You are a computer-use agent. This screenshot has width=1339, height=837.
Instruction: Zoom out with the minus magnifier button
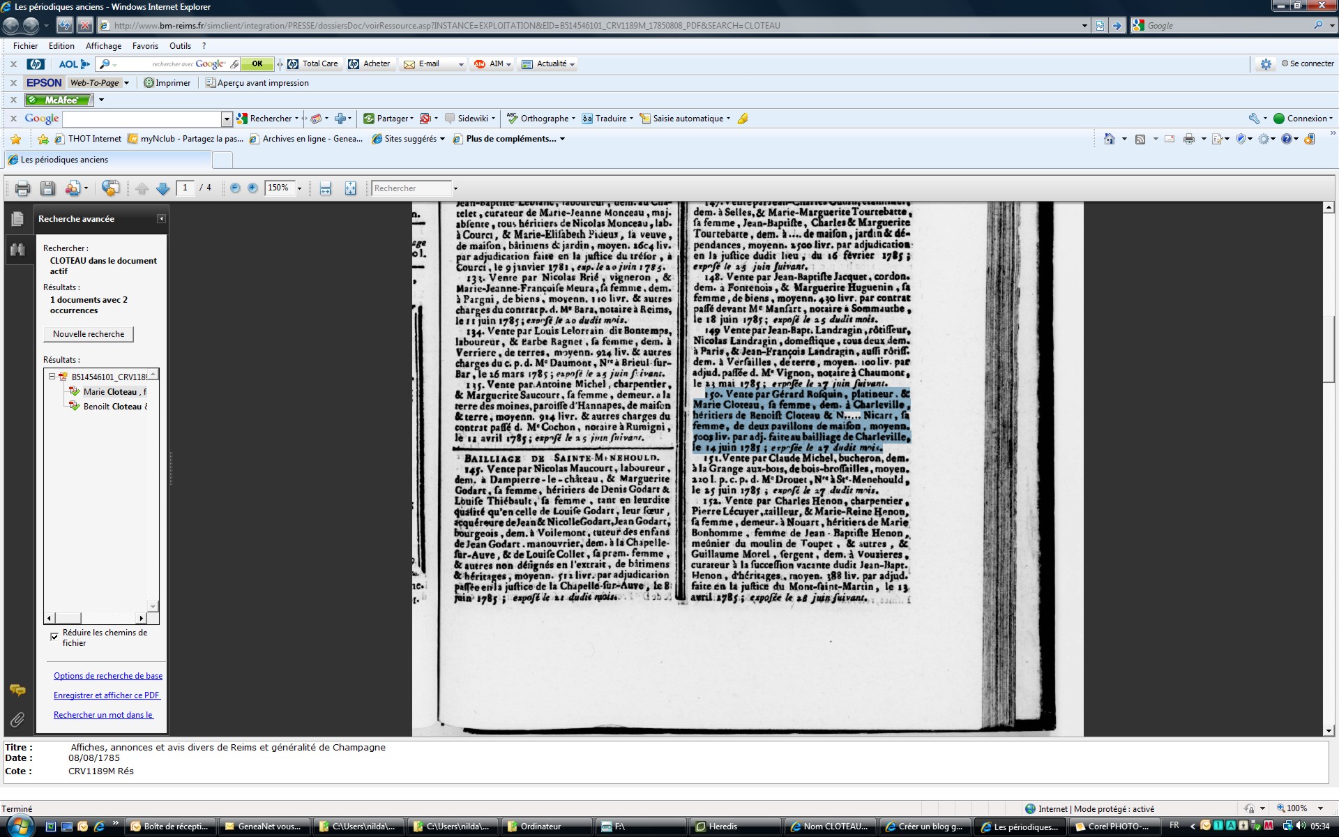pos(235,188)
